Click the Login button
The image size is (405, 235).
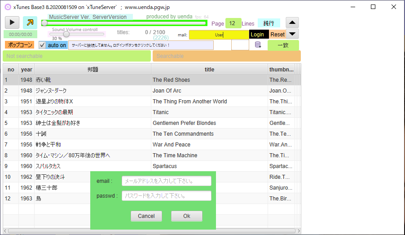pyautogui.click(x=257, y=35)
